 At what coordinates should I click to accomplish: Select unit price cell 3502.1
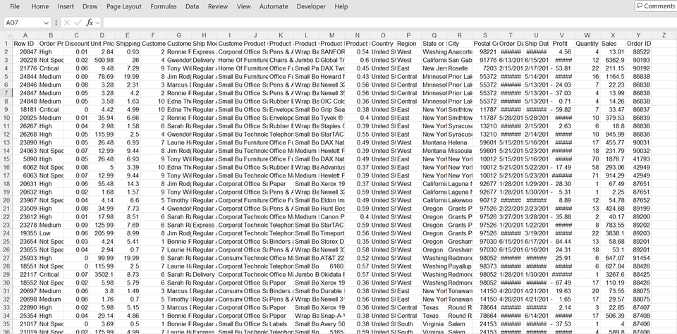pos(102,274)
